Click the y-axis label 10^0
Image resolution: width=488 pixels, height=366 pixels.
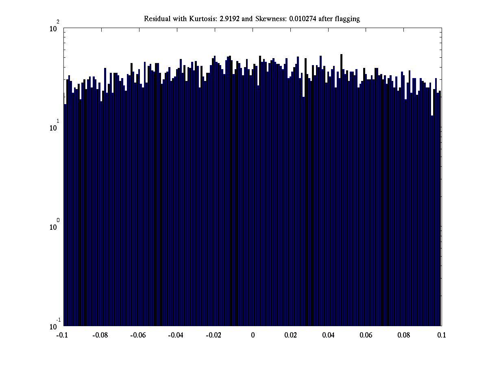point(54,227)
